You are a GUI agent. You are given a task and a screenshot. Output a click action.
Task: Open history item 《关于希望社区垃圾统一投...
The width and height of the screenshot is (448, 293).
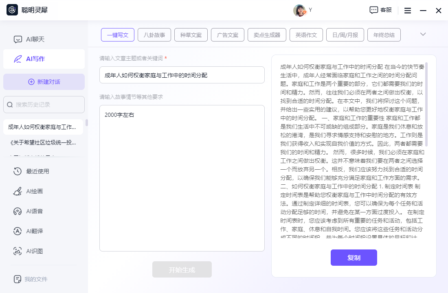pos(43,142)
